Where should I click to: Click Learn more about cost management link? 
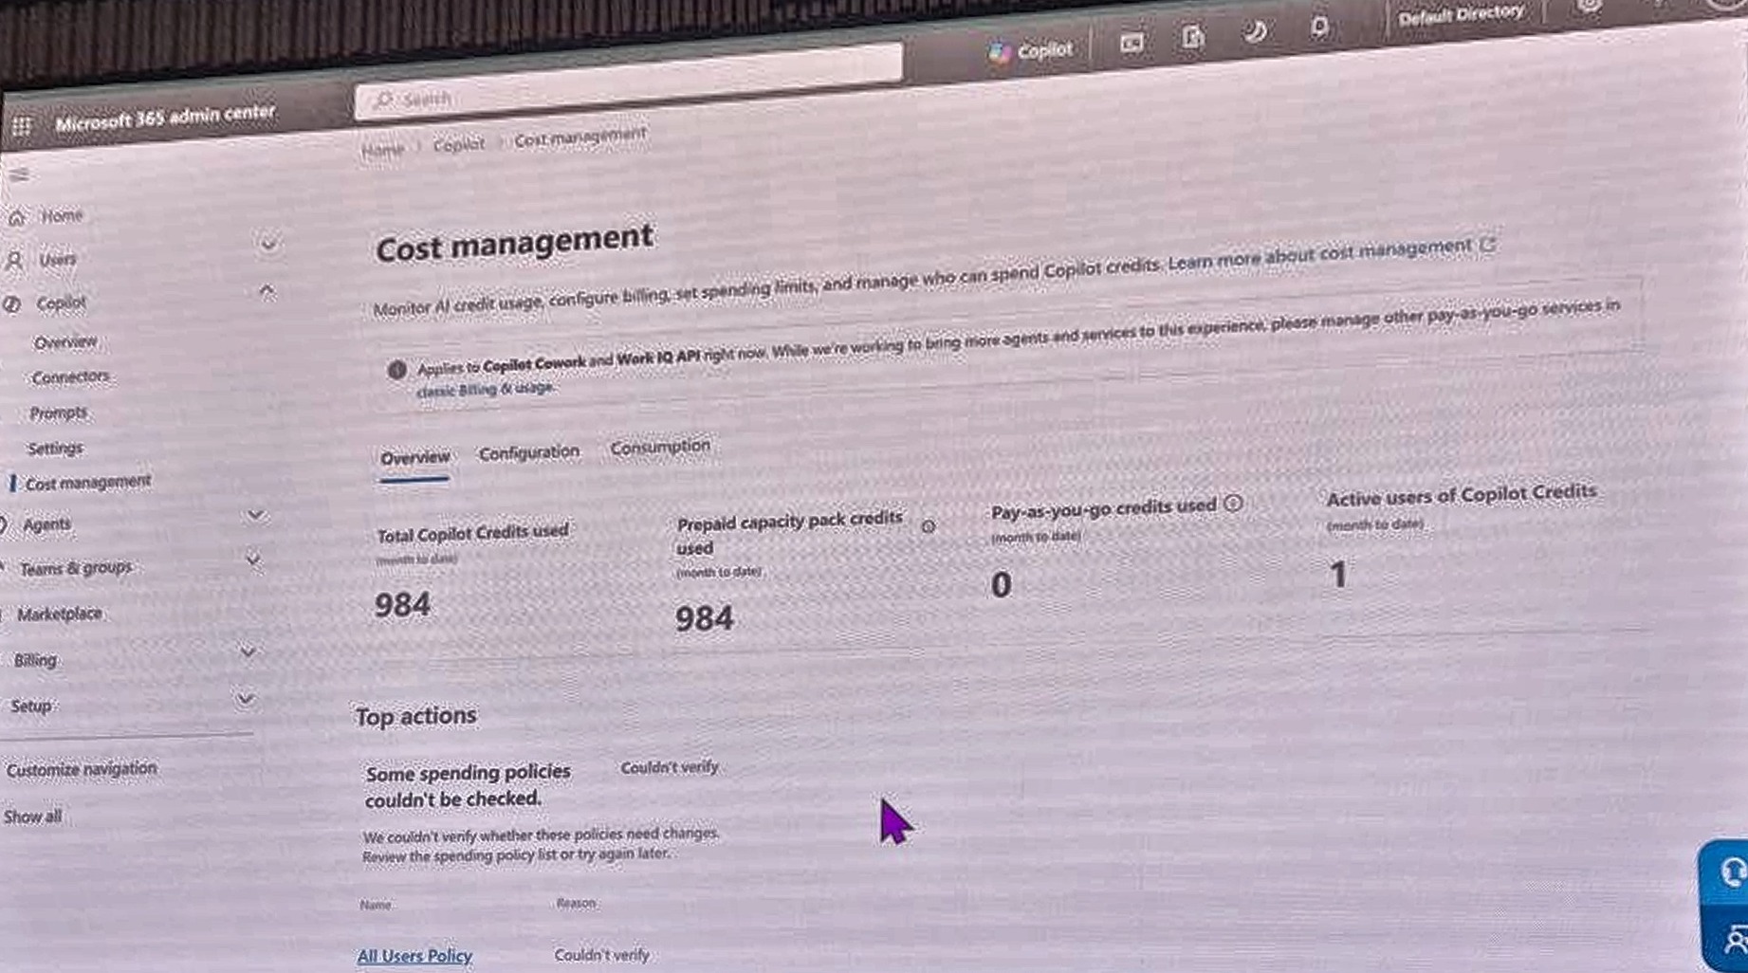tap(1319, 254)
